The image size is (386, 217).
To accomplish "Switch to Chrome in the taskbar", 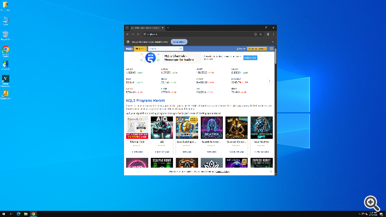I will tap(33, 214).
